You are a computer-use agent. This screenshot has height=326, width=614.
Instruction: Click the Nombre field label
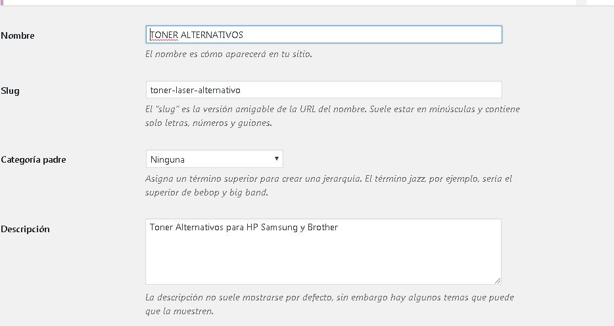point(18,35)
